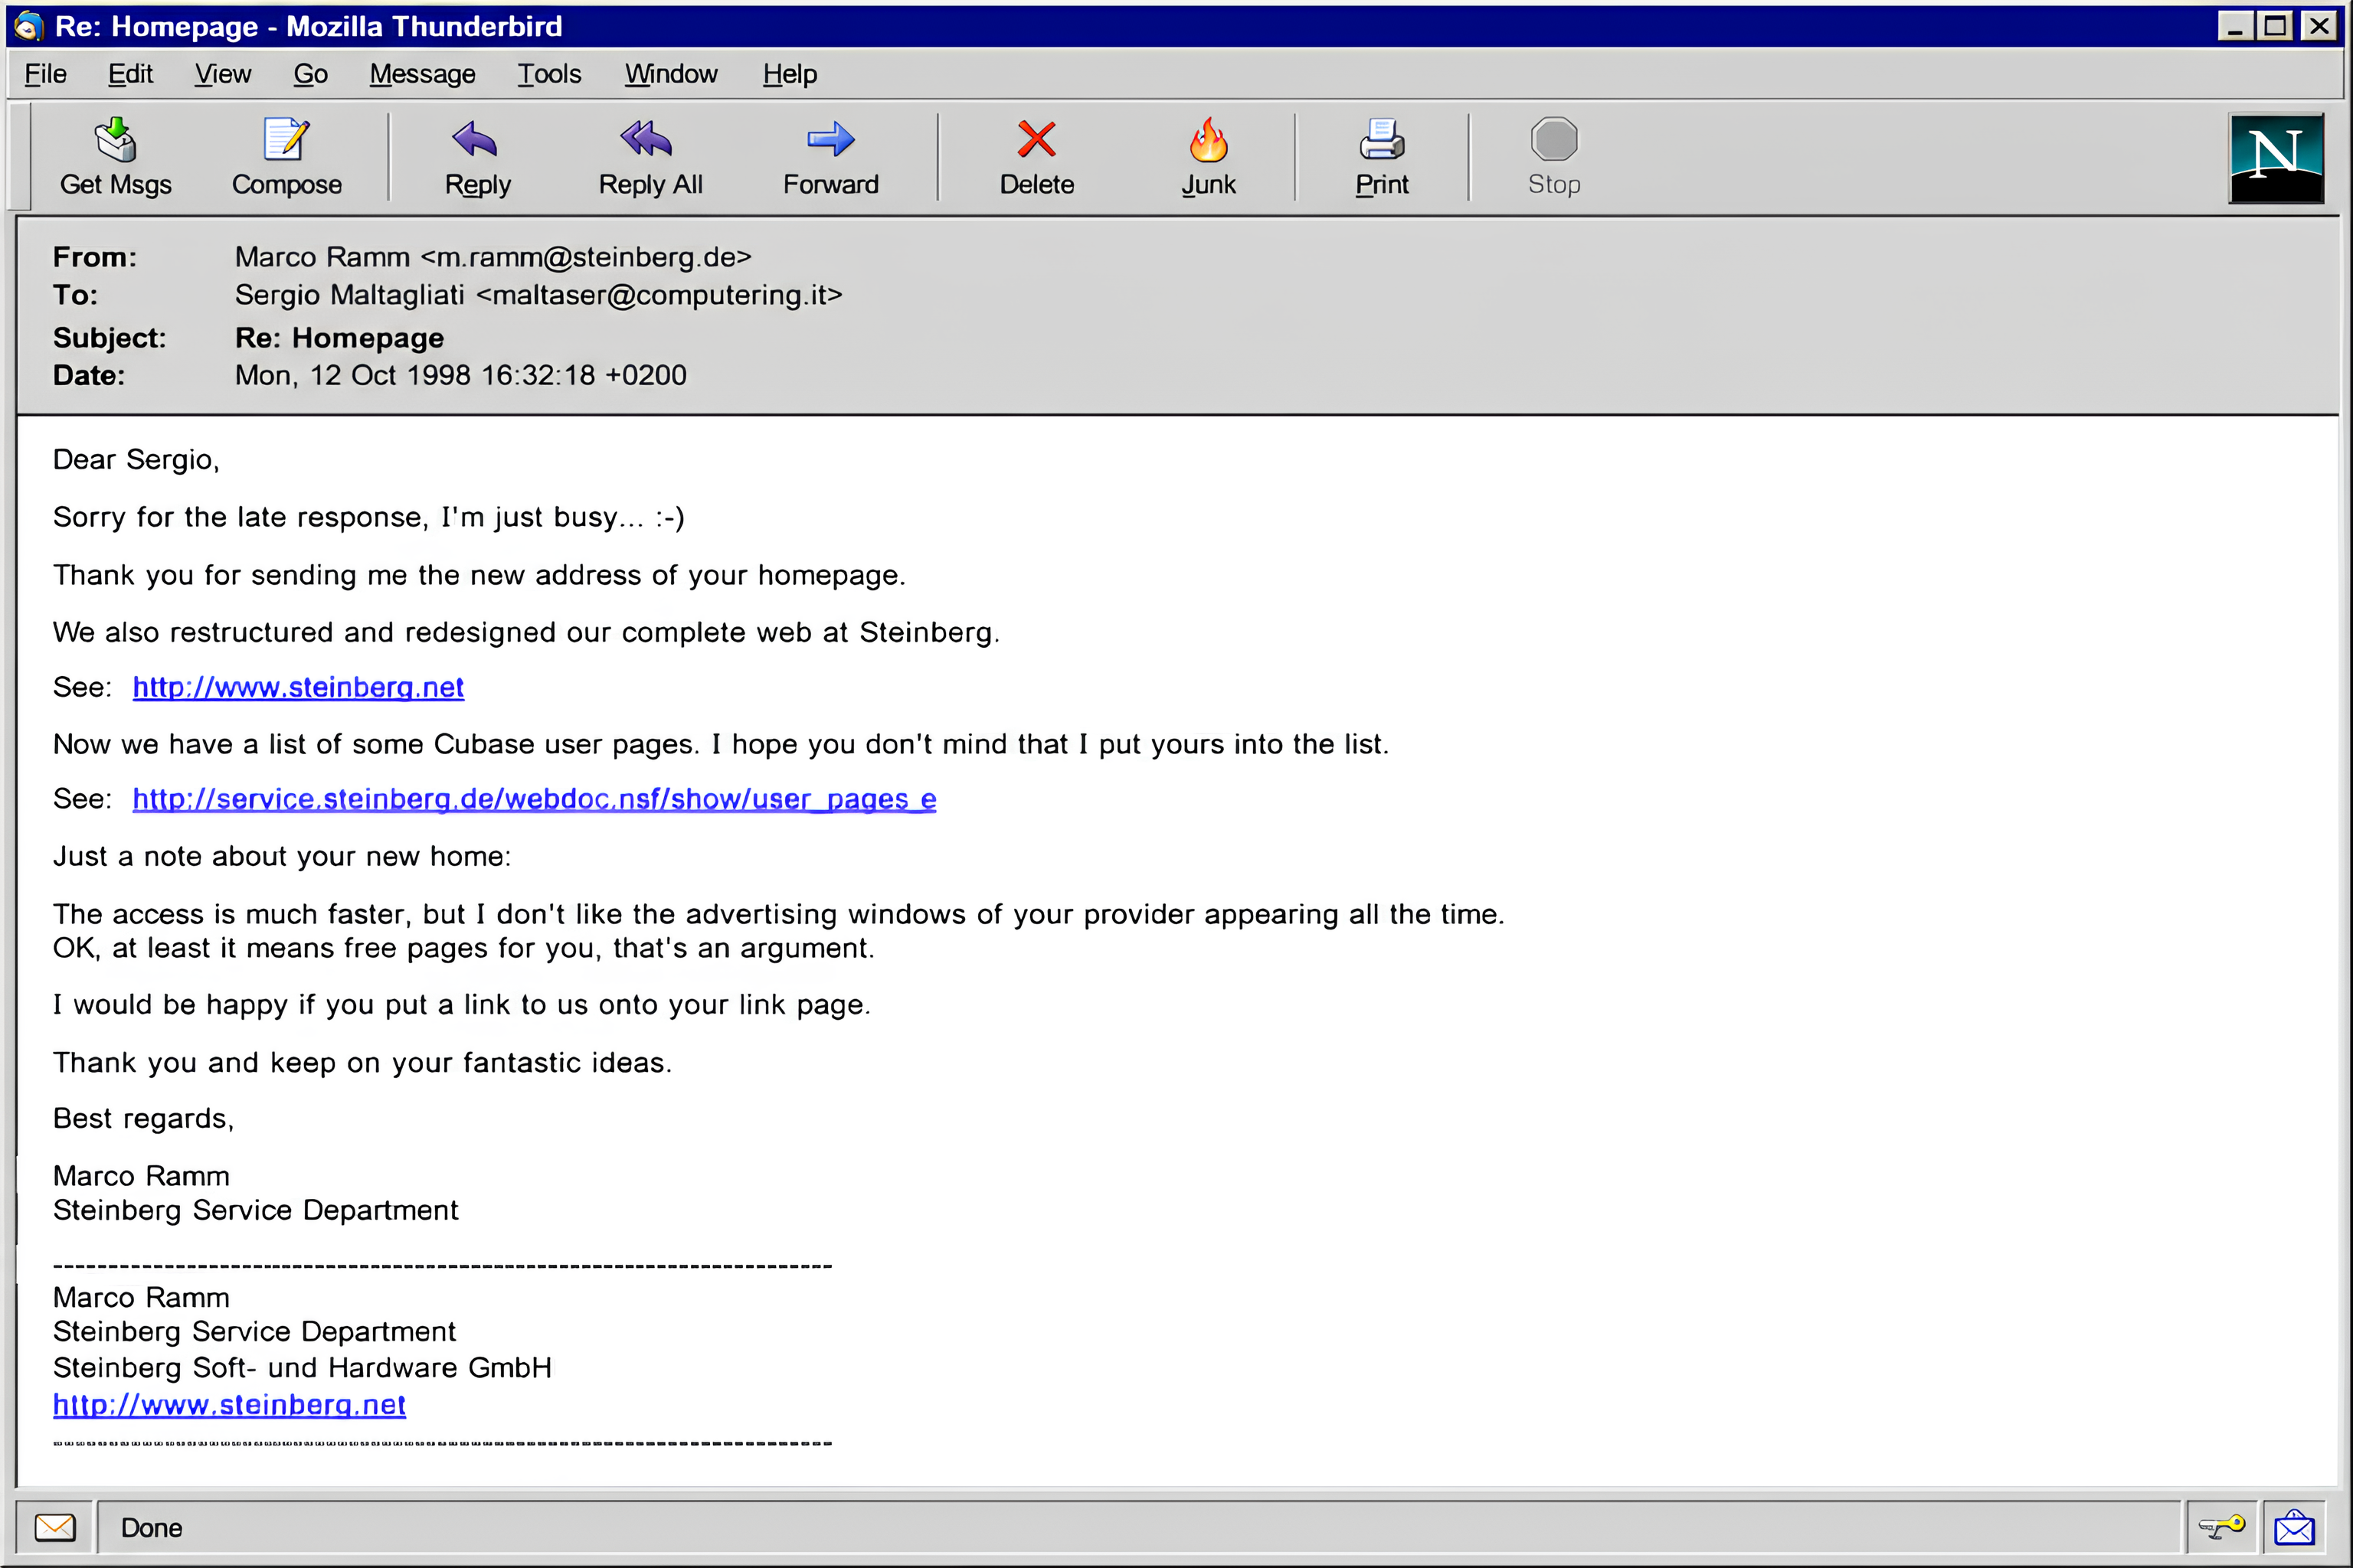This screenshot has width=2353, height=1568.
Task: Click the key security icon in status bar
Action: point(2222,1527)
